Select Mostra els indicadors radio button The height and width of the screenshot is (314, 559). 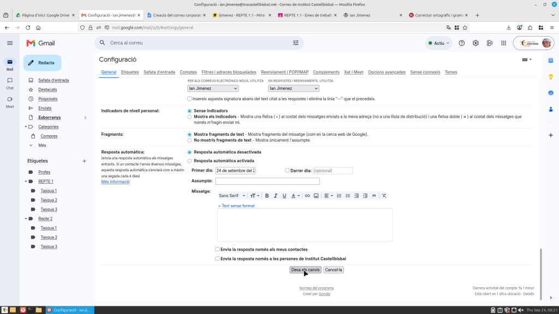[x=189, y=117]
